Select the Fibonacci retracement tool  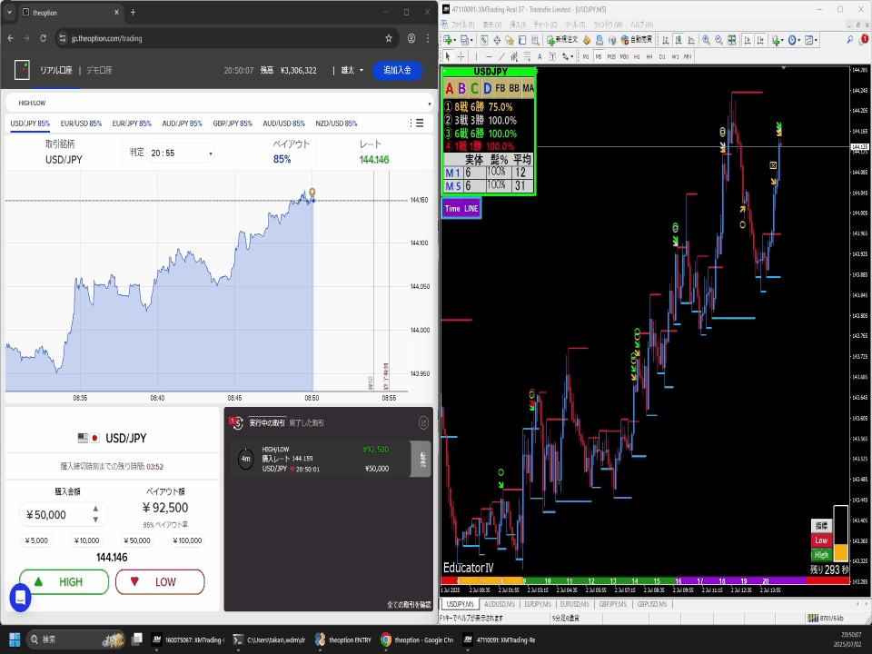(x=527, y=56)
